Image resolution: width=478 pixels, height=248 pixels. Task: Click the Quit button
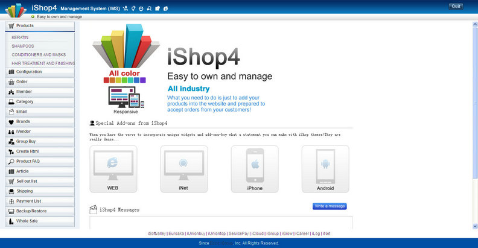pos(456,6)
